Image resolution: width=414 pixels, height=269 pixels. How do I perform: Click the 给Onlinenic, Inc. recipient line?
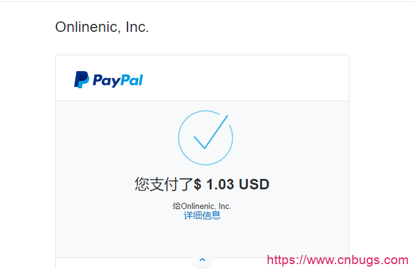[202, 206]
